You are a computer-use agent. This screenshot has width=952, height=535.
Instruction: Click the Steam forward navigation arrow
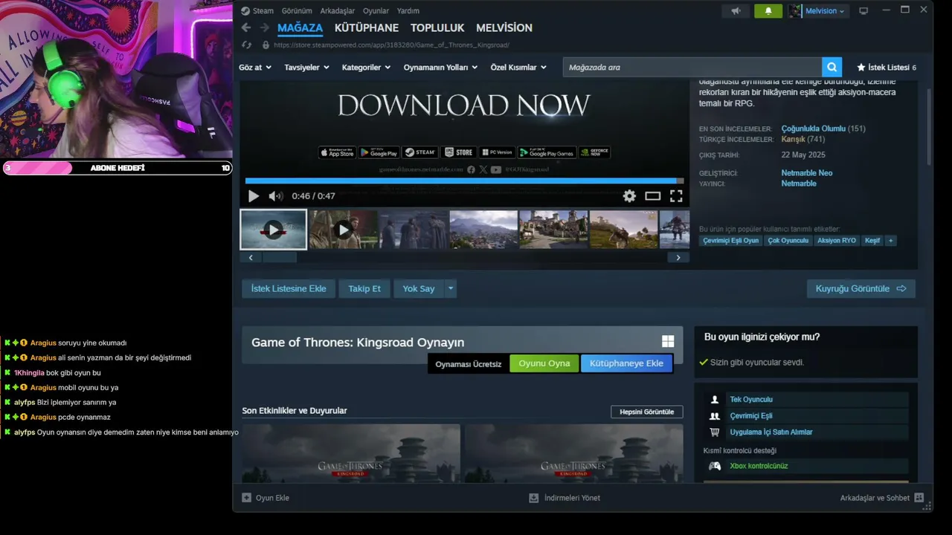coord(264,28)
